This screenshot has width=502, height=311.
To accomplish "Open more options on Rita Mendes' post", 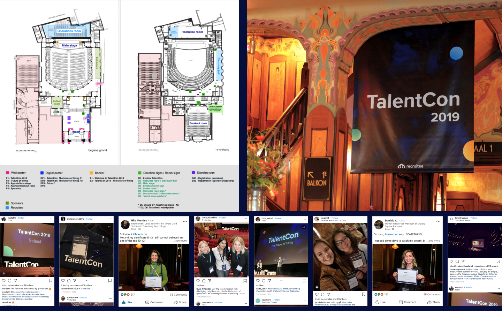I will point(185,221).
